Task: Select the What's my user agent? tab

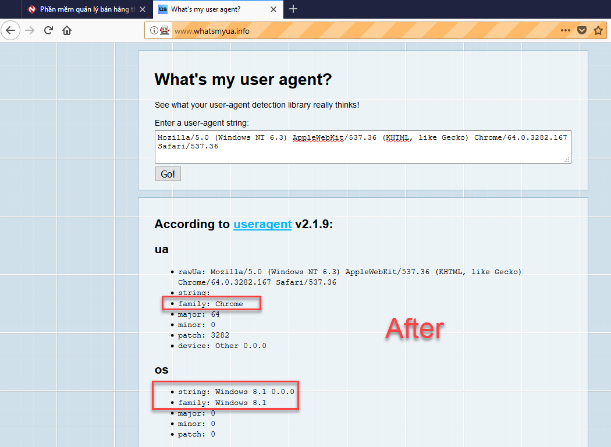Action: [218, 9]
